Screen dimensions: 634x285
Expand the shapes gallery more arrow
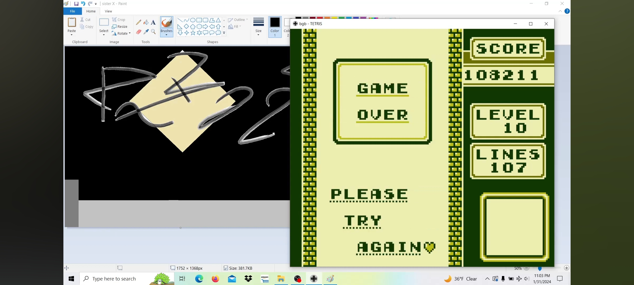pos(224,33)
